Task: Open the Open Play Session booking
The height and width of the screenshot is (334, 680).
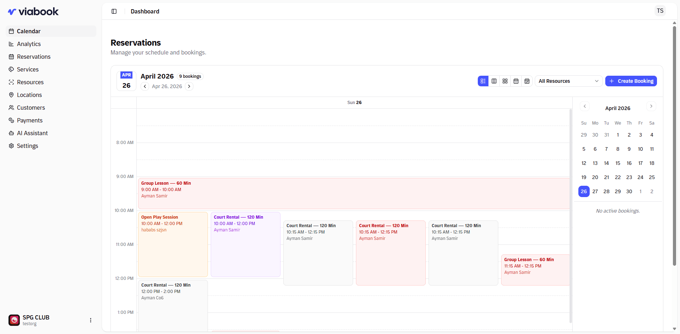Action: click(x=173, y=244)
